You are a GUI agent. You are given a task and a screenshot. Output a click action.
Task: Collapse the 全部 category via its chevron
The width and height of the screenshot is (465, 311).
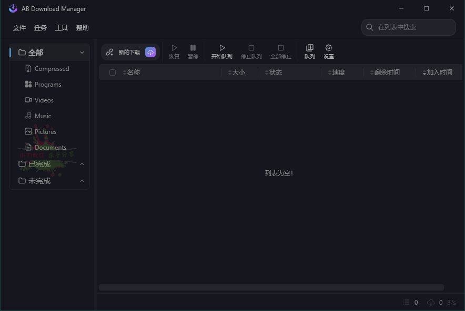[82, 53]
